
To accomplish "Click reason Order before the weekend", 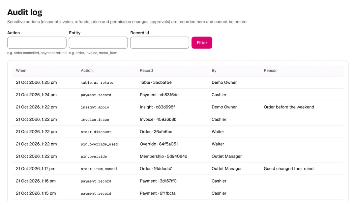I will 289,107.
